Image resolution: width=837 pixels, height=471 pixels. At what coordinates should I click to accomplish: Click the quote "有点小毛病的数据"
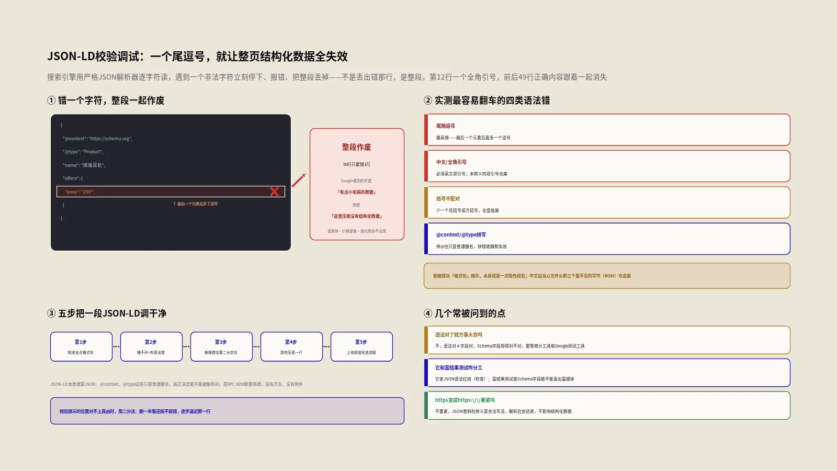point(357,192)
